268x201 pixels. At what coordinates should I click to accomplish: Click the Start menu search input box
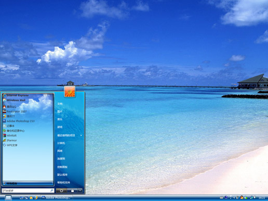point(28,191)
